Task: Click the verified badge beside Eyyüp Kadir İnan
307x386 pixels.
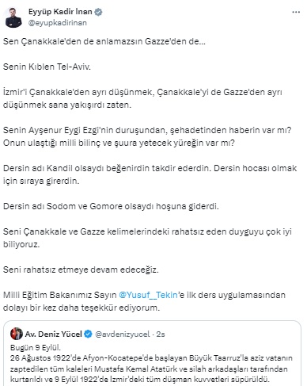Action: click(98, 12)
